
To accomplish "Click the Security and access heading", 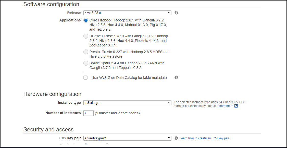I will click(x=48, y=130).
